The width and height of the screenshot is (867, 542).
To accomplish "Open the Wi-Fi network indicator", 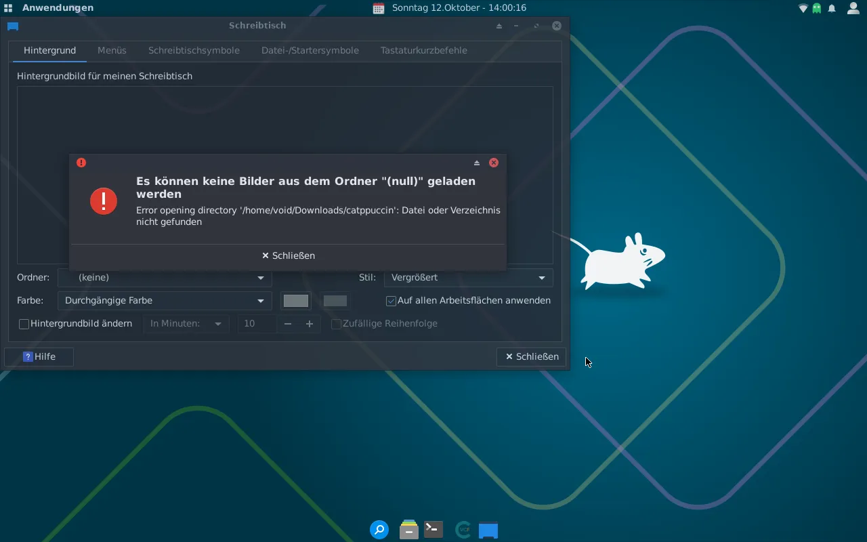I will pyautogui.click(x=803, y=8).
